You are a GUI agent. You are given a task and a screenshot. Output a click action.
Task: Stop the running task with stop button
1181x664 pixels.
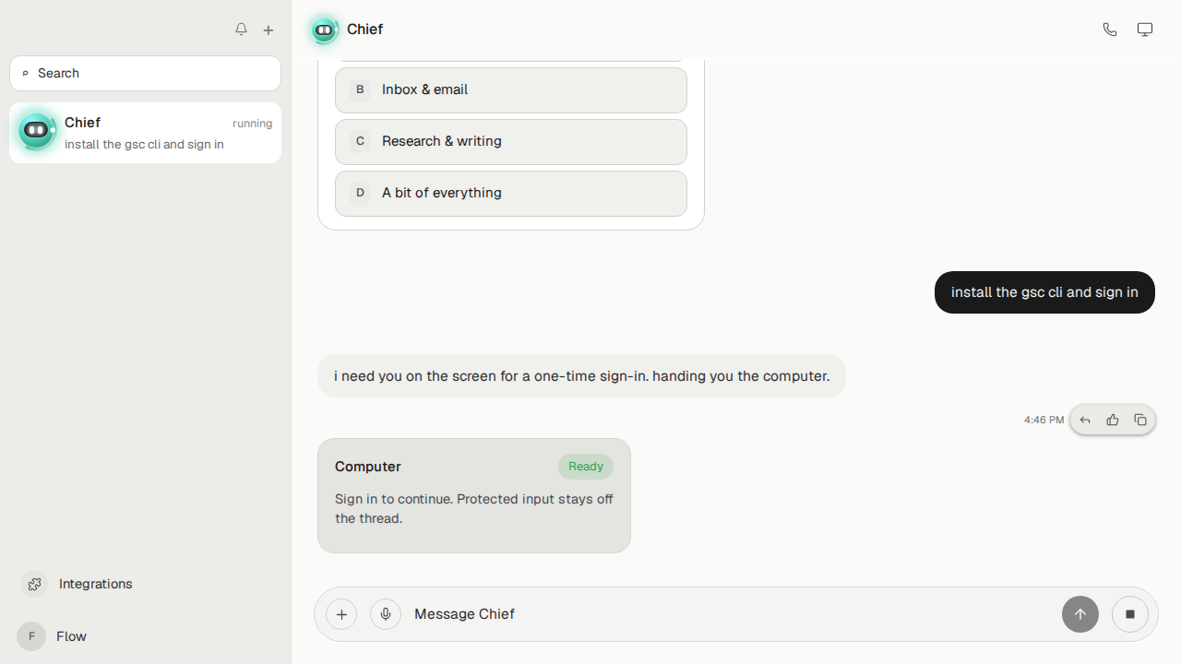(1130, 614)
